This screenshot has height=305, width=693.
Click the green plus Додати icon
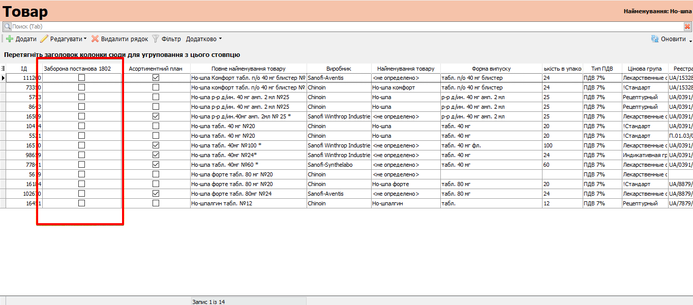[10, 39]
